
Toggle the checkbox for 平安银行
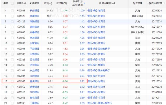click(12, 49)
